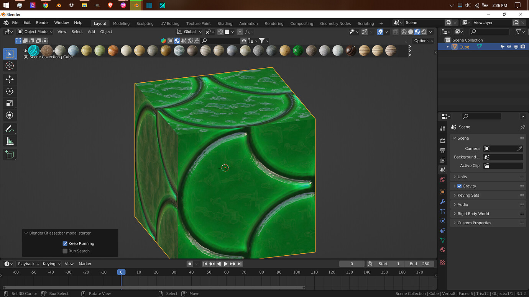
Task: Click the Marker menu in timeline
Action: pyautogui.click(x=85, y=264)
